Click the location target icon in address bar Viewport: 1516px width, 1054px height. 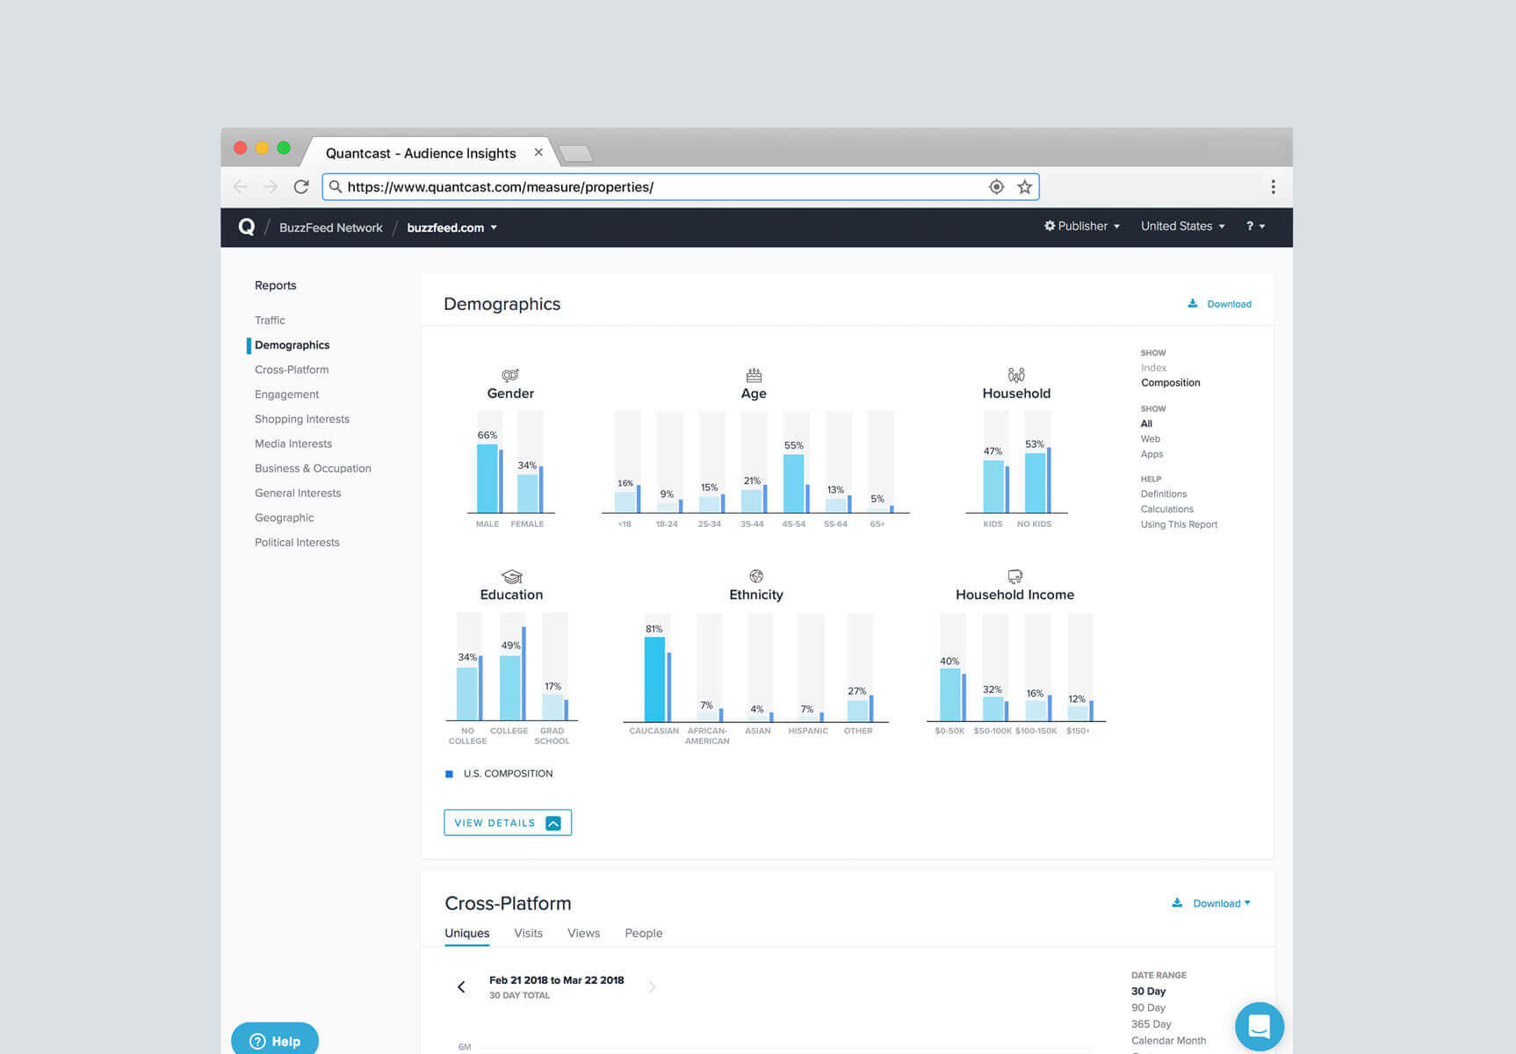[996, 186]
